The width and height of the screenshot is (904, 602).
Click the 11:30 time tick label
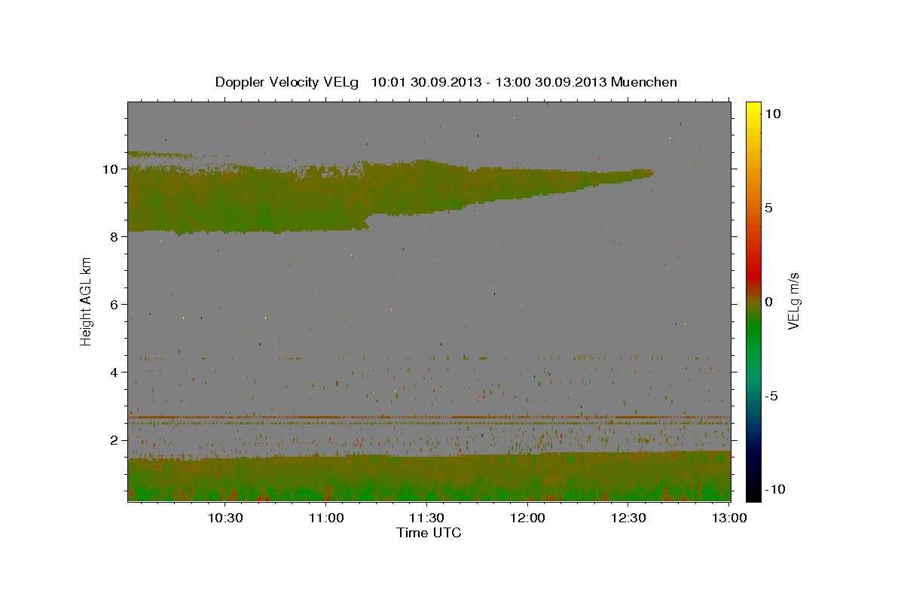click(x=426, y=518)
